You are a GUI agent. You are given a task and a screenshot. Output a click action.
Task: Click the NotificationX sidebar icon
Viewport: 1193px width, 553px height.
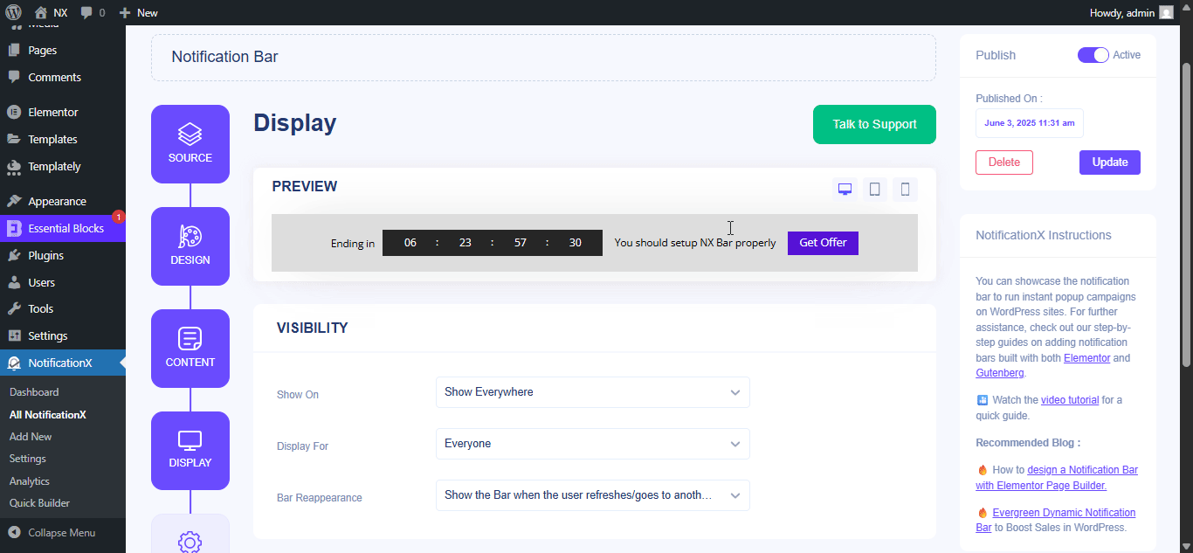pyautogui.click(x=14, y=363)
